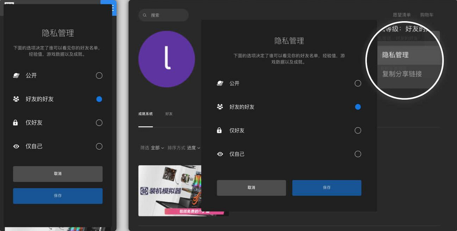Click the eye icon next to 仅自己
Screen dimensions: 457x231
tap(220, 154)
